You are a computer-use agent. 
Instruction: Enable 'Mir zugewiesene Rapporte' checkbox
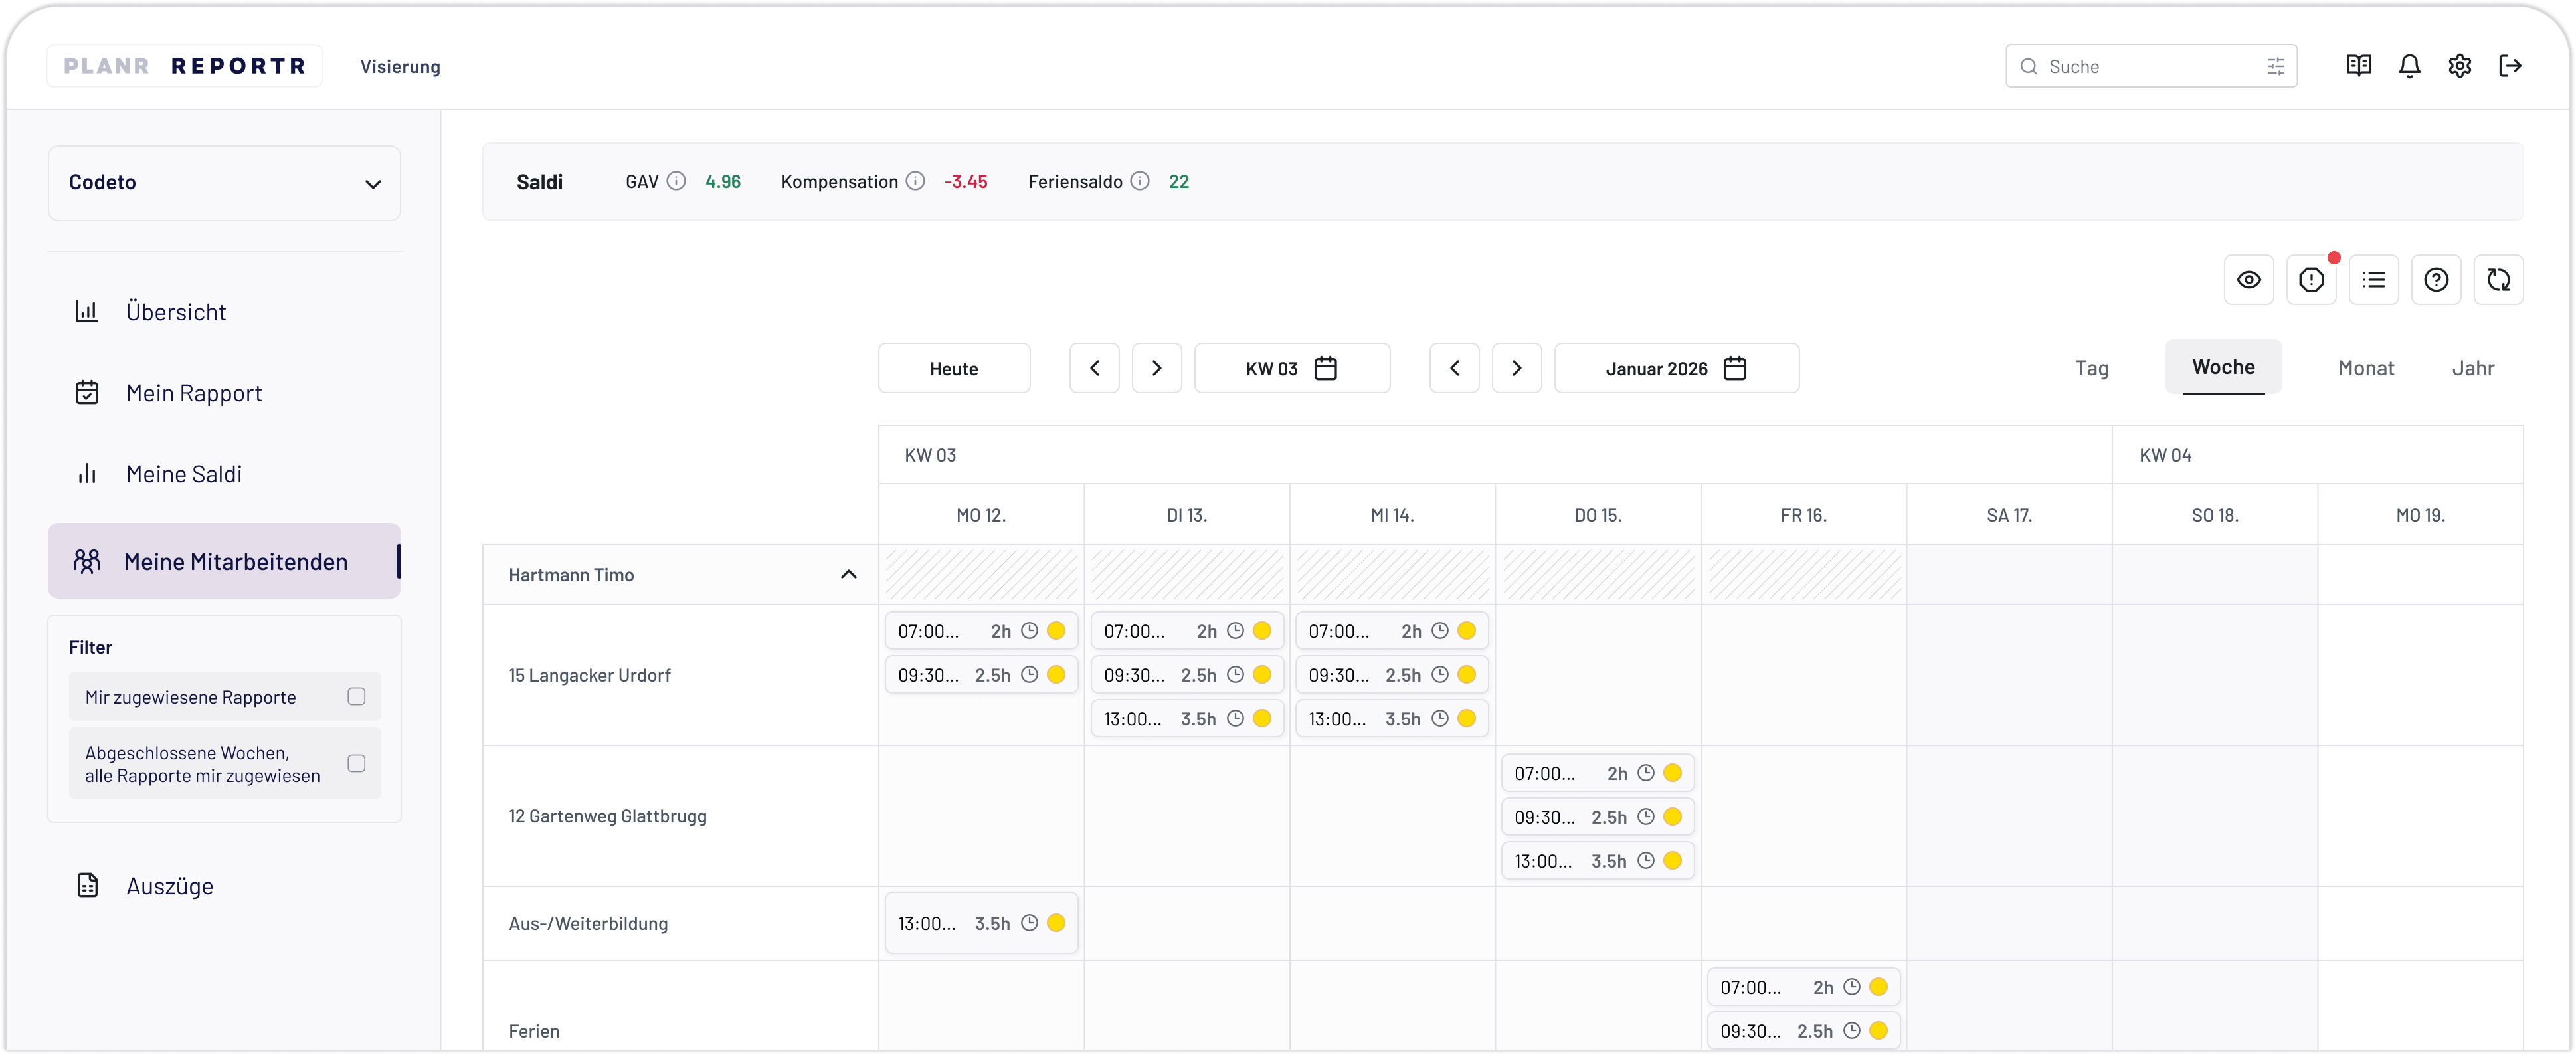click(356, 696)
